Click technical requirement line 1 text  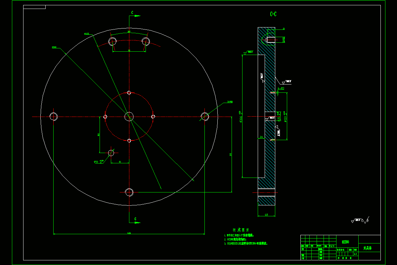pyautogui.click(x=239, y=235)
